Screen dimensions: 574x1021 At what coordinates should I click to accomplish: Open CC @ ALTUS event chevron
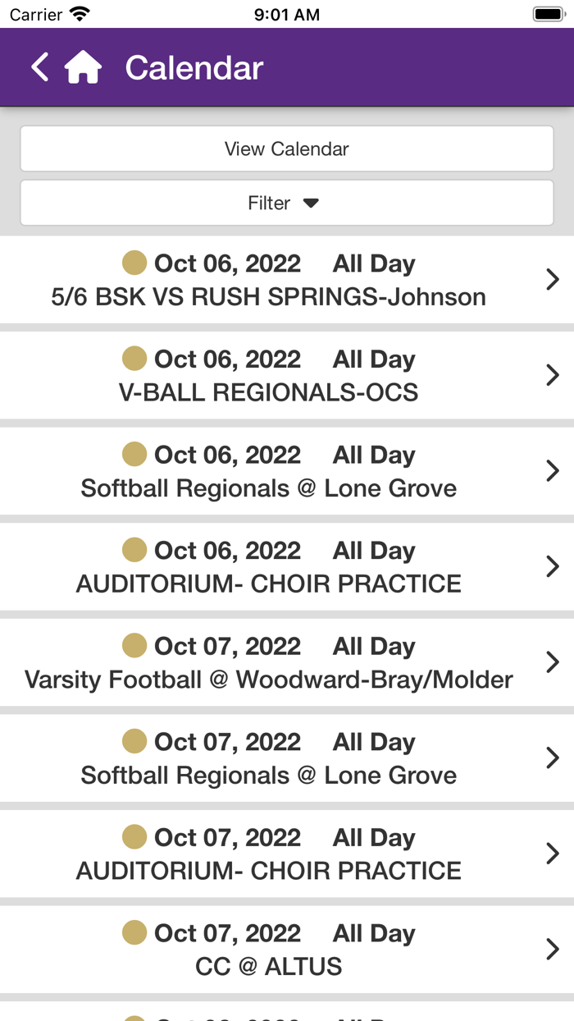click(552, 949)
